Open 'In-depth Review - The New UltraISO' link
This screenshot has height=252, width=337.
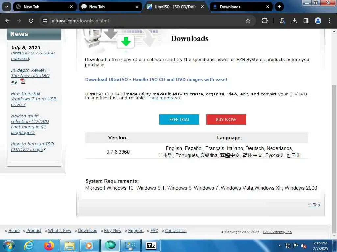pos(30,76)
